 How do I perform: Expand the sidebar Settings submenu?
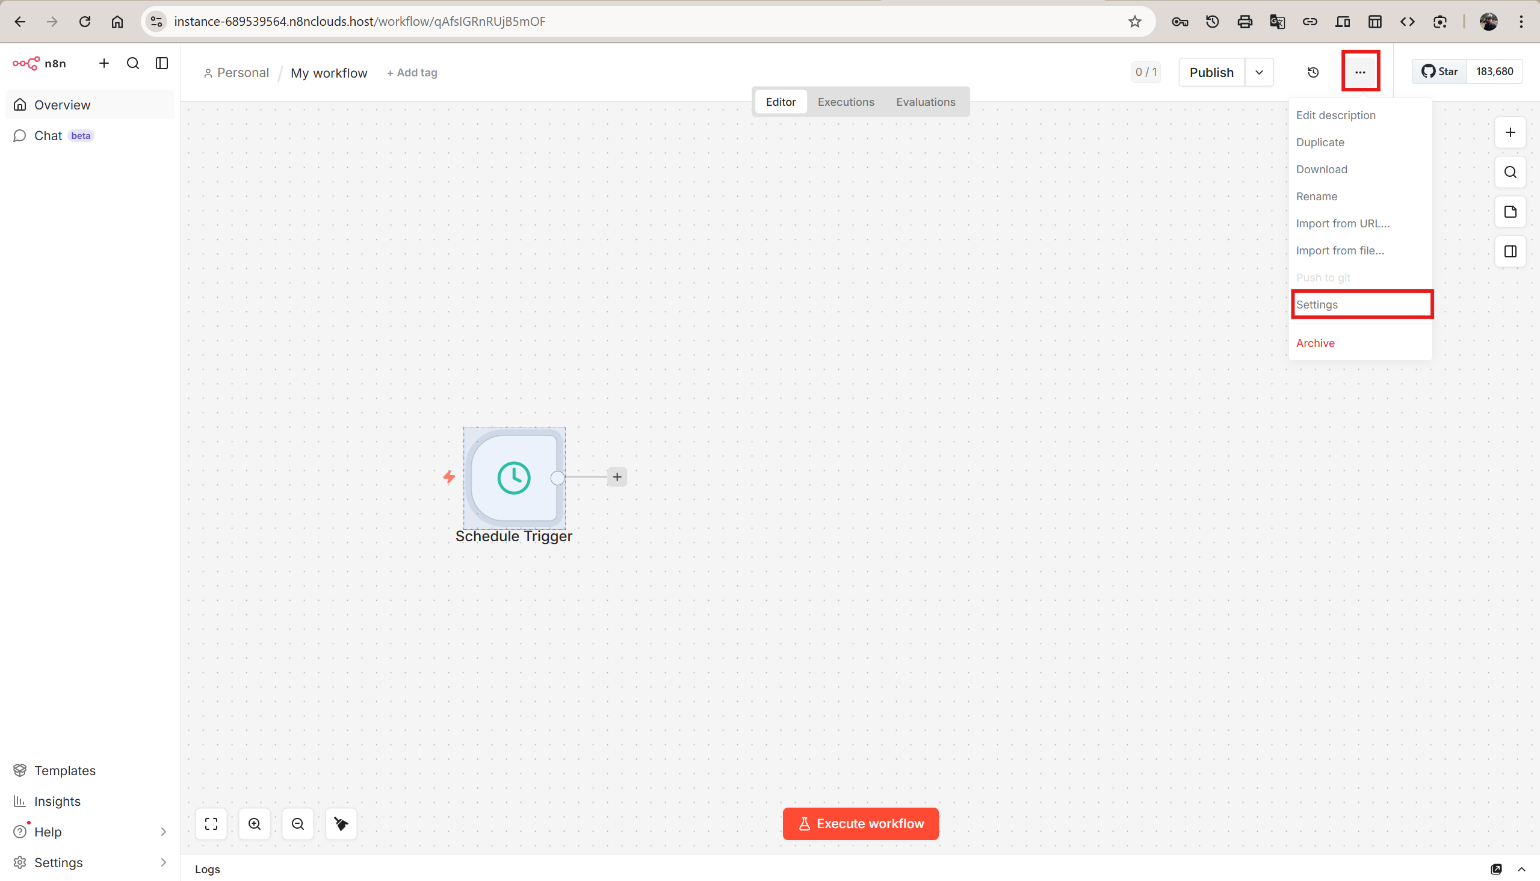coord(163,862)
